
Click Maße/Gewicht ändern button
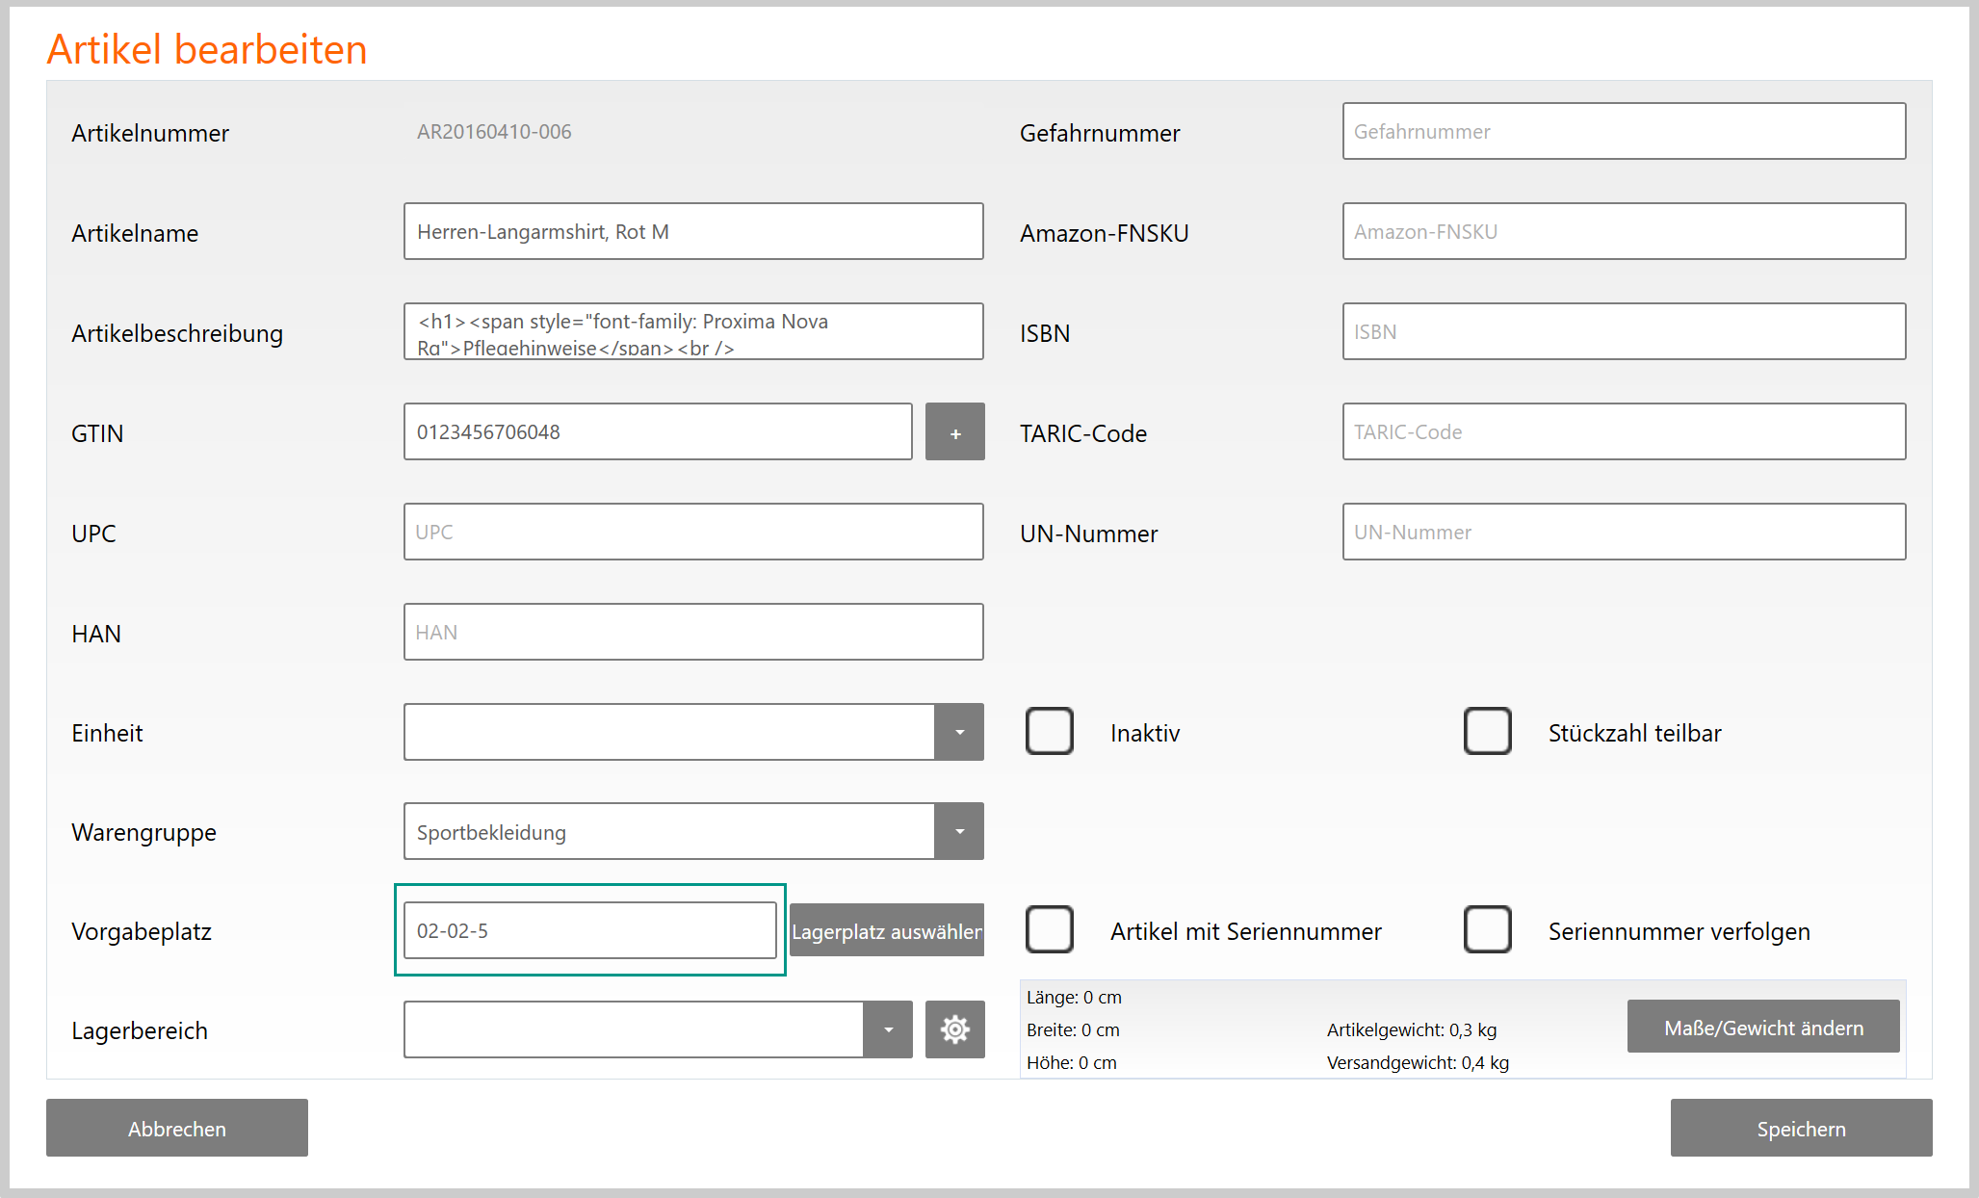[x=1762, y=1028]
